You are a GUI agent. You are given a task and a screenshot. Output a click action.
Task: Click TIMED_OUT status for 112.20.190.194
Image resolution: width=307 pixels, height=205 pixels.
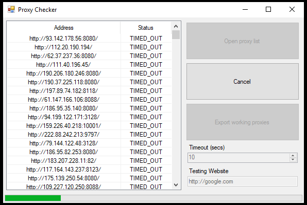146,47
